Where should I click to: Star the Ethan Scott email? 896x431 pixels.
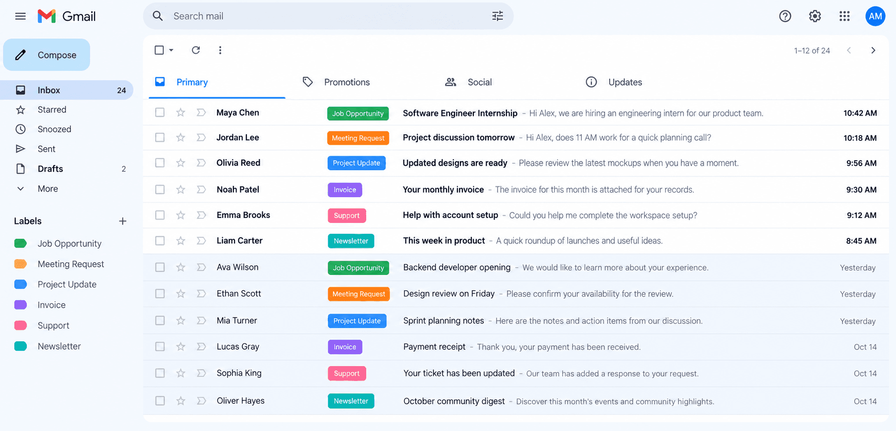click(x=180, y=293)
